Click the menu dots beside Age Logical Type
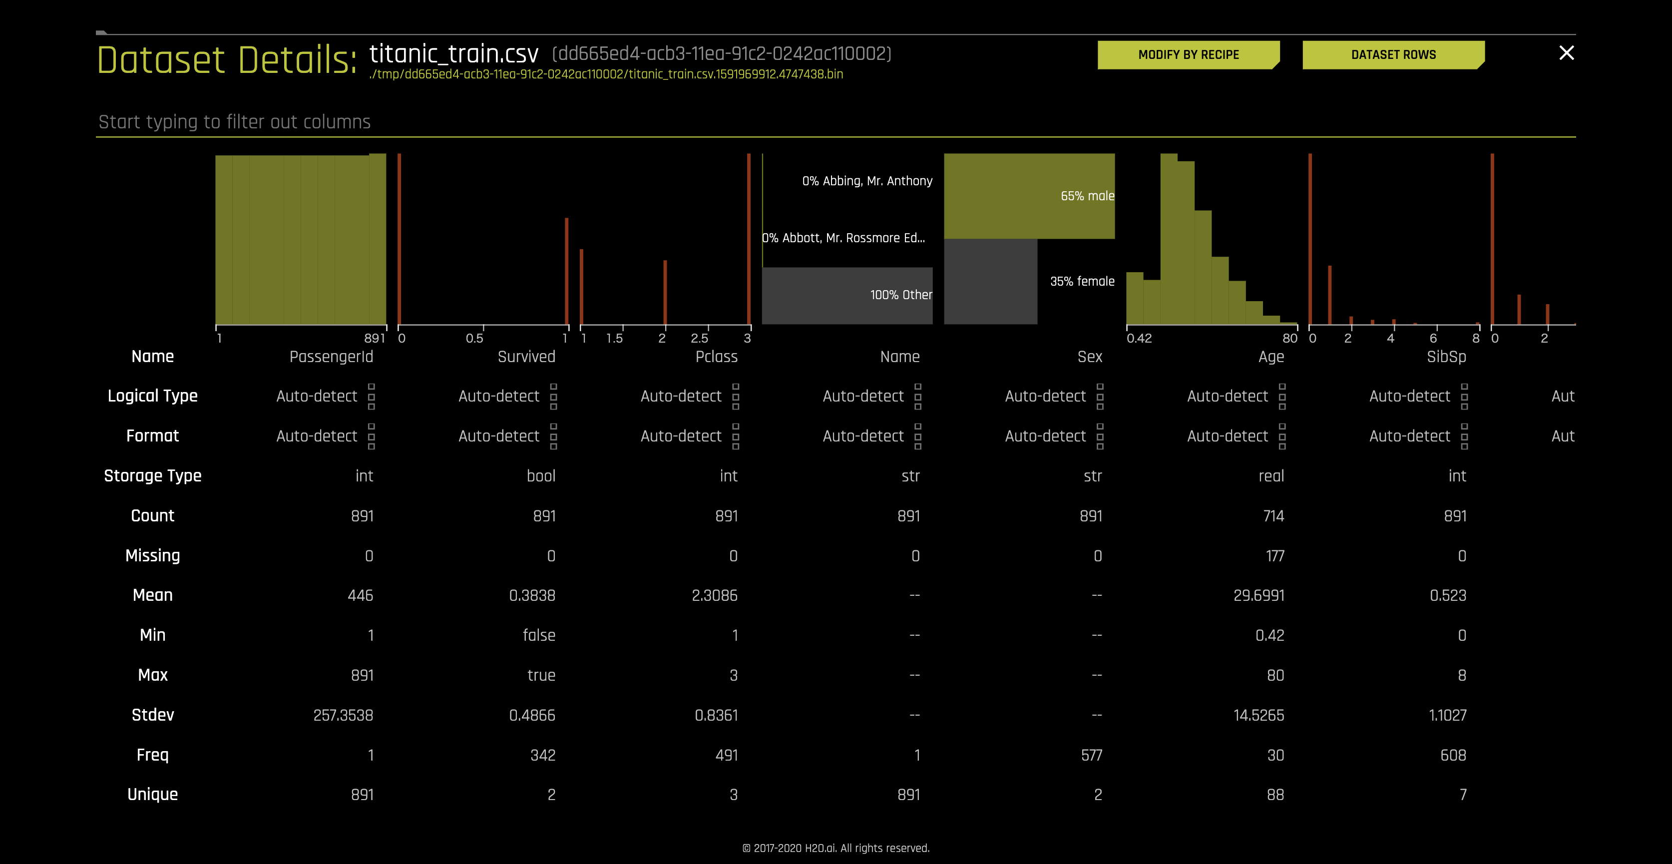This screenshot has height=864, width=1672. [x=1282, y=397]
